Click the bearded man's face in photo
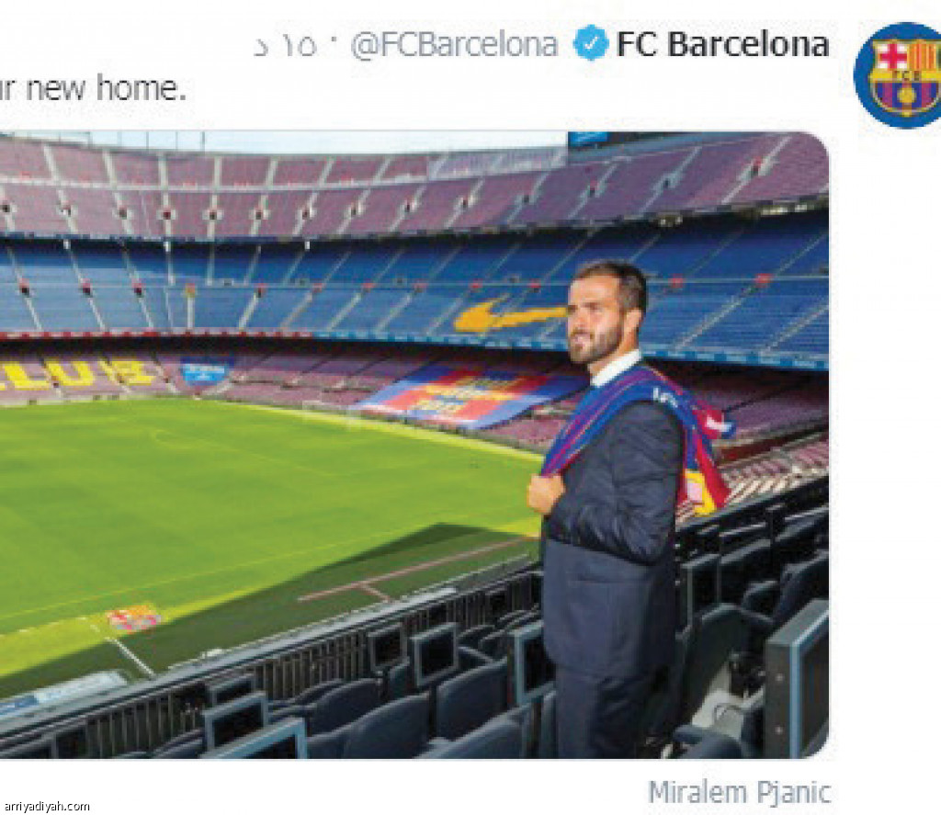This screenshot has height=815, width=941. [599, 318]
